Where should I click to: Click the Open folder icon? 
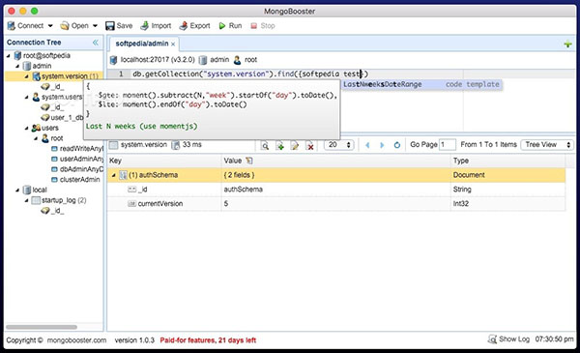tap(65, 25)
